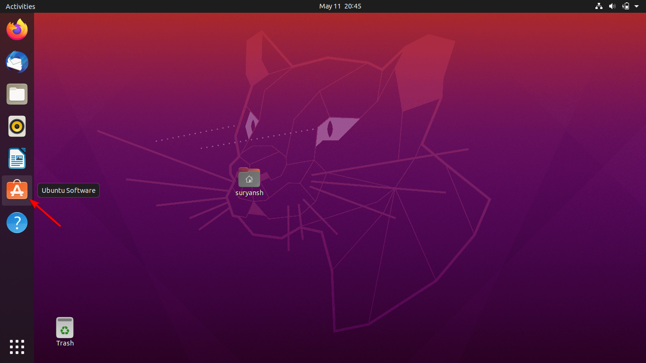This screenshot has height=363, width=646.
Task: Open LibreOffice Writer from the dock
Action: pos(17,158)
